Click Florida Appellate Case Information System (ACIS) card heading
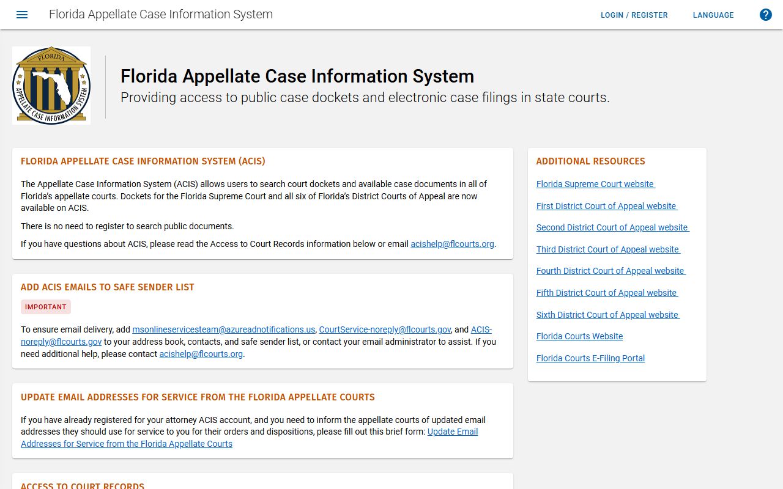This screenshot has height=489, width=783. tap(143, 161)
